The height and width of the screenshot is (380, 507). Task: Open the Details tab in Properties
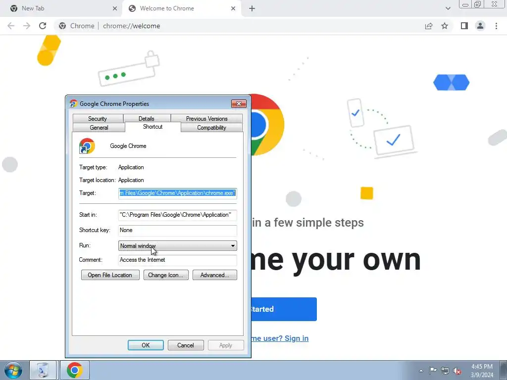[x=147, y=119]
